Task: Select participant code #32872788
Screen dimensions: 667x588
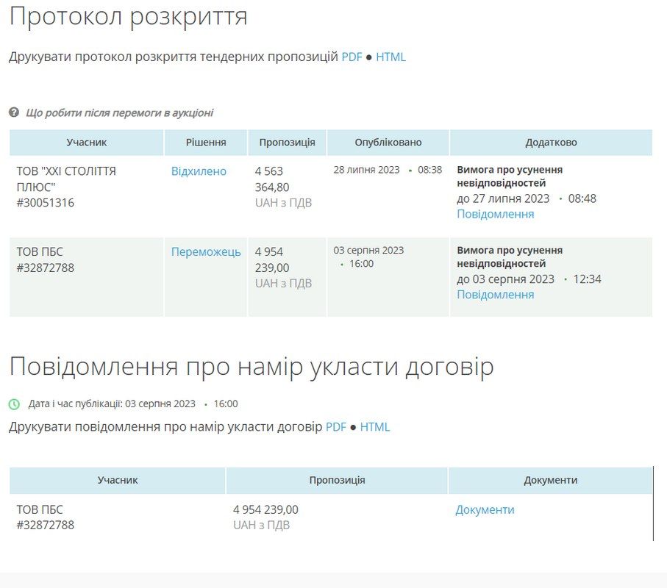Action: (45, 268)
